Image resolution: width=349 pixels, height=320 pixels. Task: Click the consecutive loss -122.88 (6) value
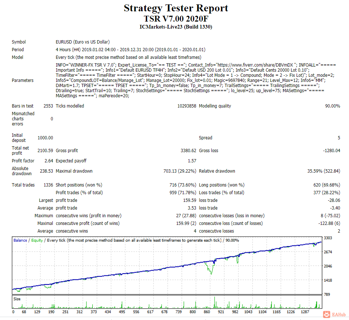(x=329, y=223)
